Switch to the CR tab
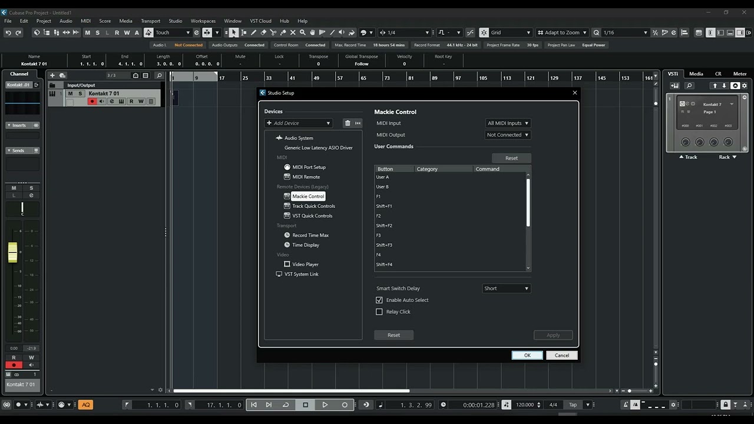This screenshot has width=754, height=424. click(x=718, y=74)
